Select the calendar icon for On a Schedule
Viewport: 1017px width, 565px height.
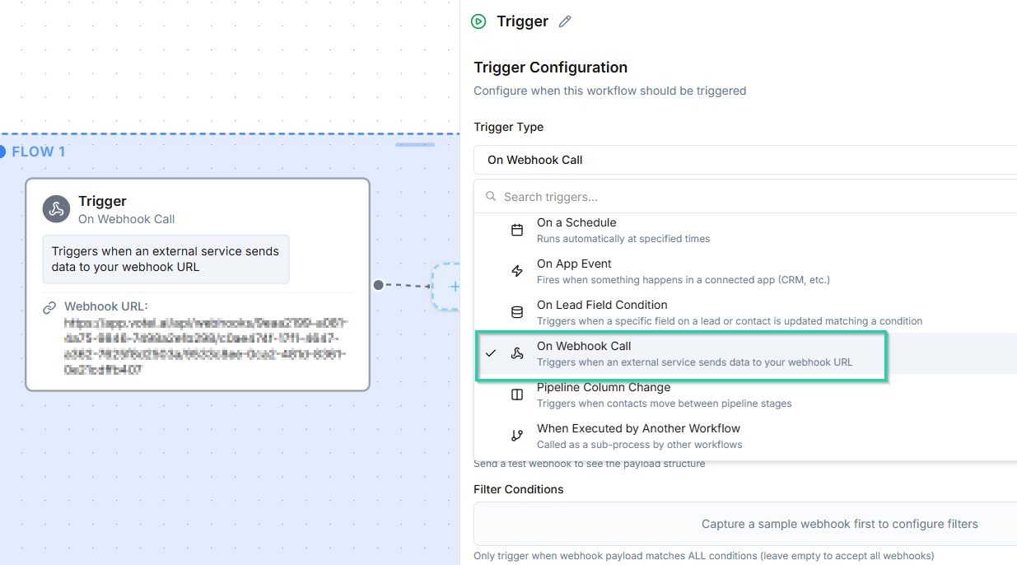[516, 229]
